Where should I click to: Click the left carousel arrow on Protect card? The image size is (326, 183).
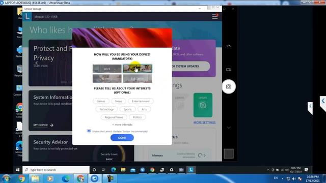(x=37, y=63)
